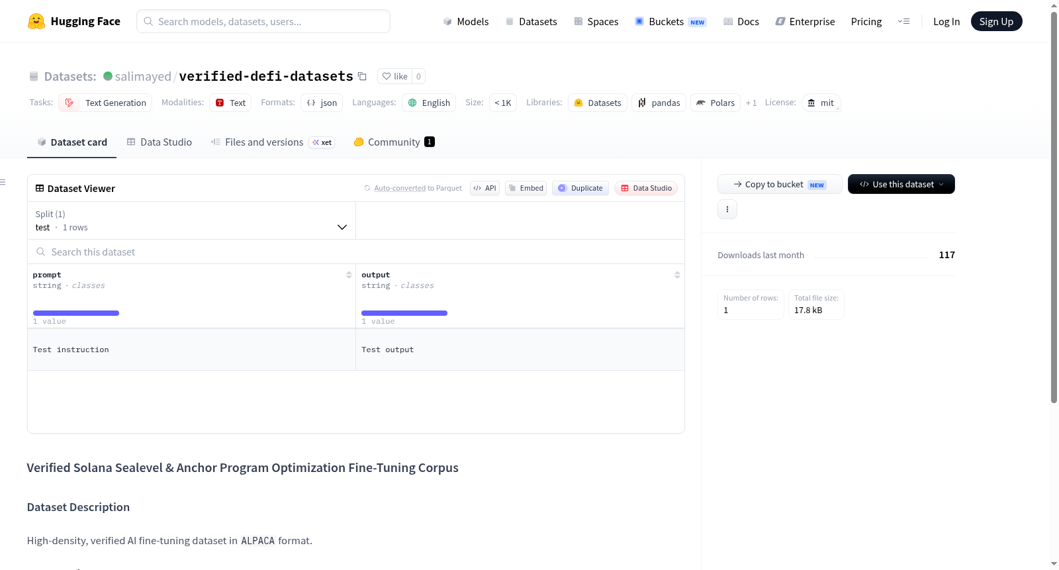Open Pricing page
Screen dimensions: 1059x570
[866, 21]
